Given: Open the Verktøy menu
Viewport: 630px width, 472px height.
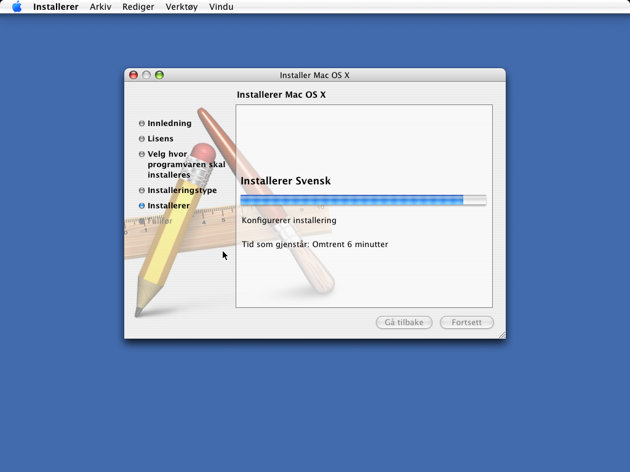Looking at the screenshot, I should pos(181,7).
